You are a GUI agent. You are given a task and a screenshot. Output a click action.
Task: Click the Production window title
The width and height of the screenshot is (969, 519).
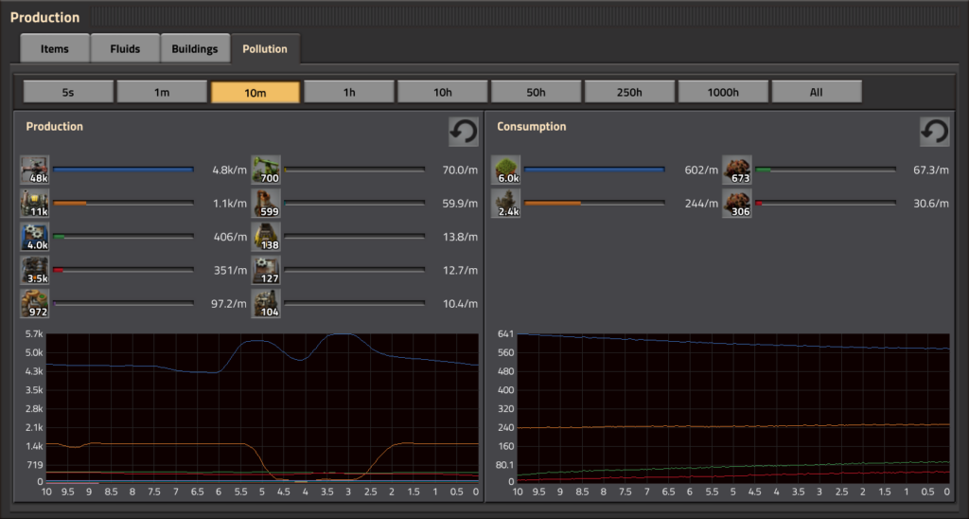[x=45, y=17]
